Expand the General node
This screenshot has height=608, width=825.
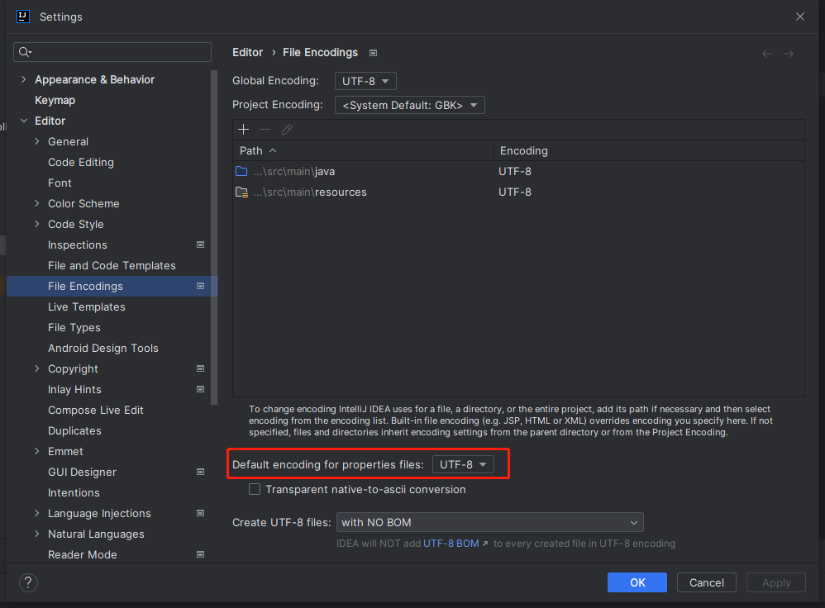click(x=37, y=141)
